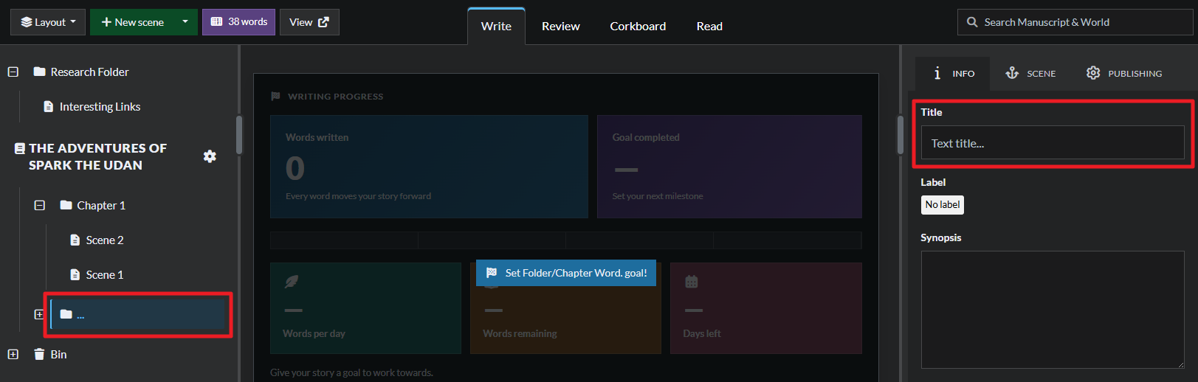Expand the untitled folder node

click(39, 314)
